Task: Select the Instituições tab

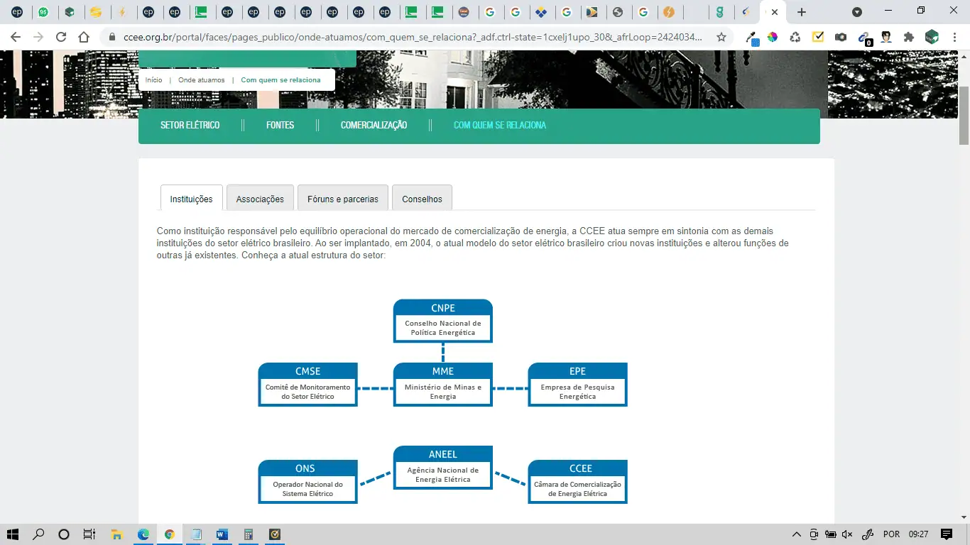Action: 191,199
